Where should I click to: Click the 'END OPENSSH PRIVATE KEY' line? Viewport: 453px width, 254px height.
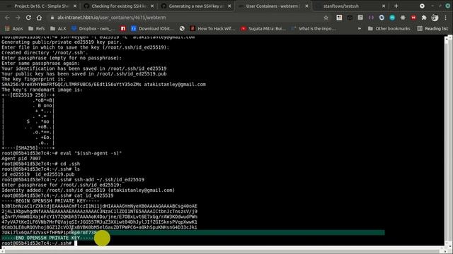pos(47,238)
